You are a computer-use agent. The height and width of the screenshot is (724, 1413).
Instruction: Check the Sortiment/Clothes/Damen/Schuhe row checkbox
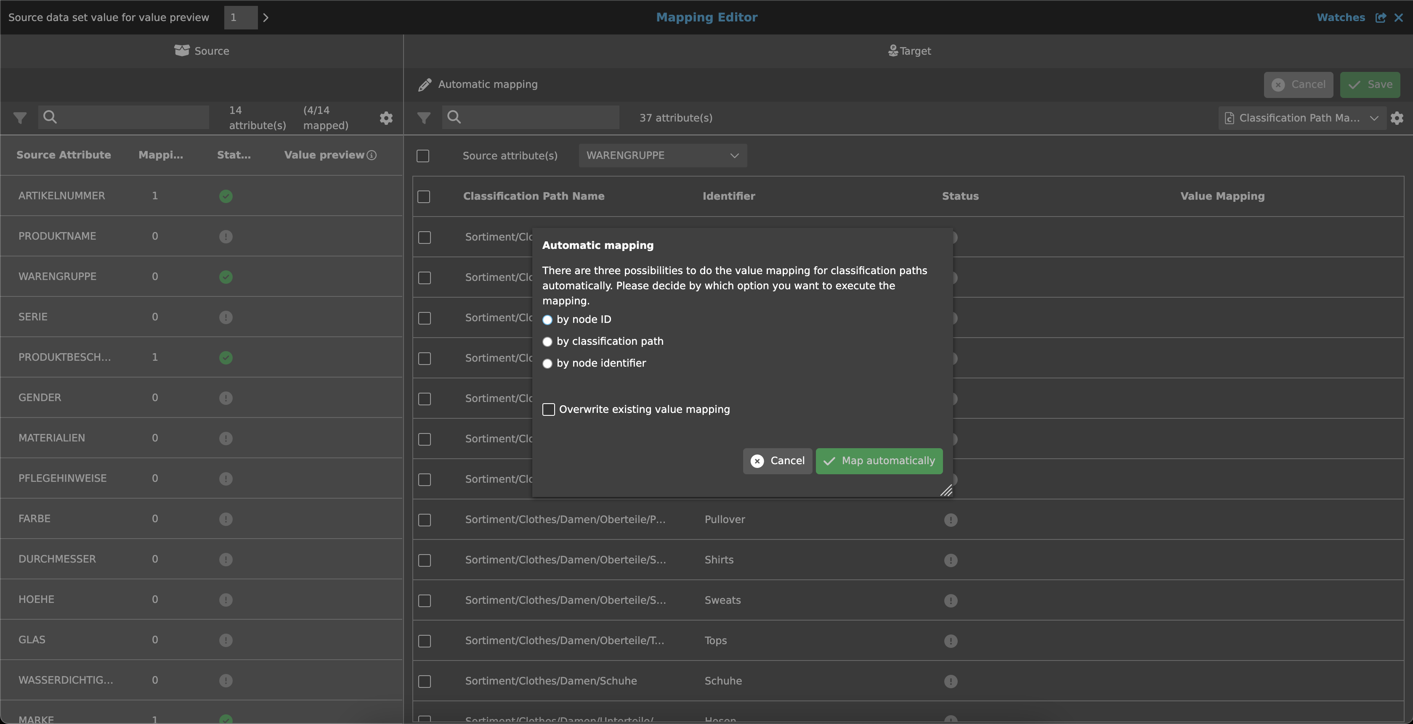(x=425, y=681)
